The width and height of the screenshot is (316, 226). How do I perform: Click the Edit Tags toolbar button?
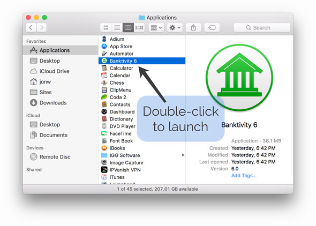[x=212, y=27]
